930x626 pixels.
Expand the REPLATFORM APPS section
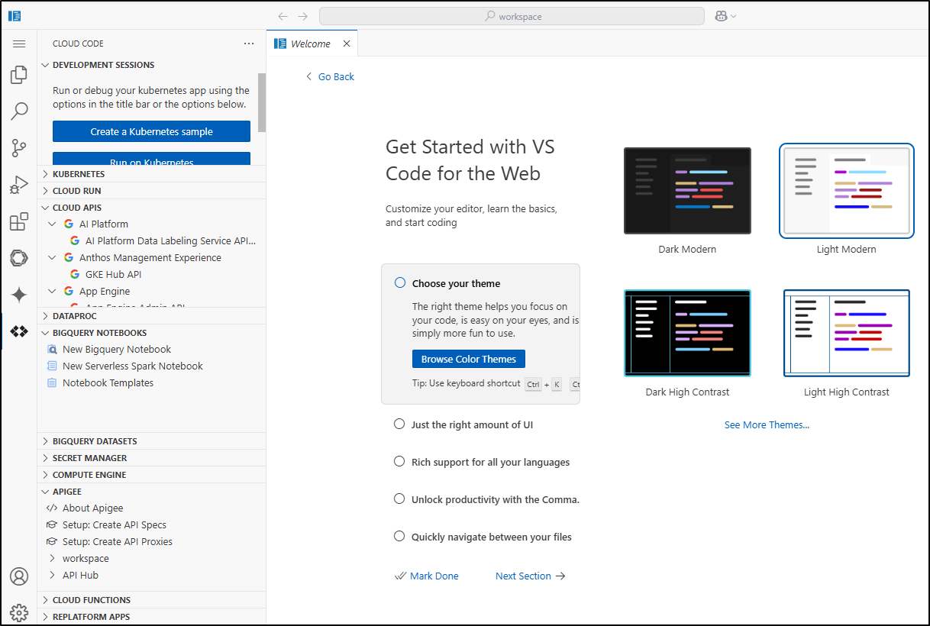point(151,617)
